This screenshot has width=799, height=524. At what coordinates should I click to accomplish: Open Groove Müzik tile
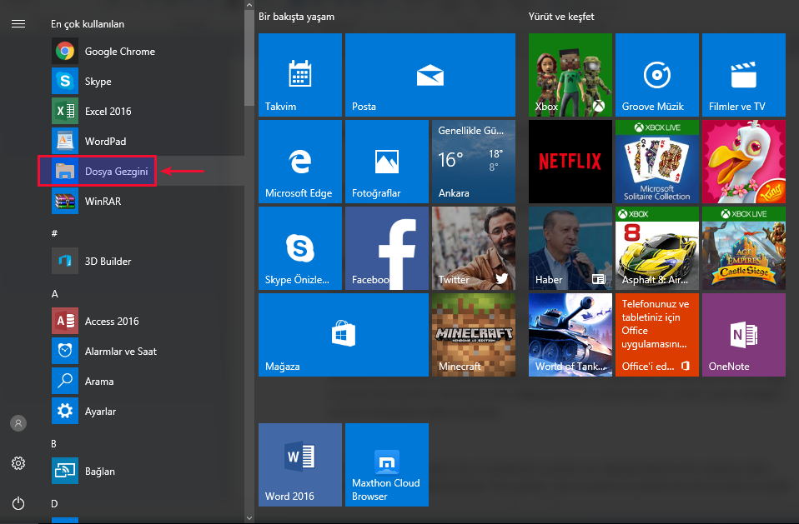657,75
